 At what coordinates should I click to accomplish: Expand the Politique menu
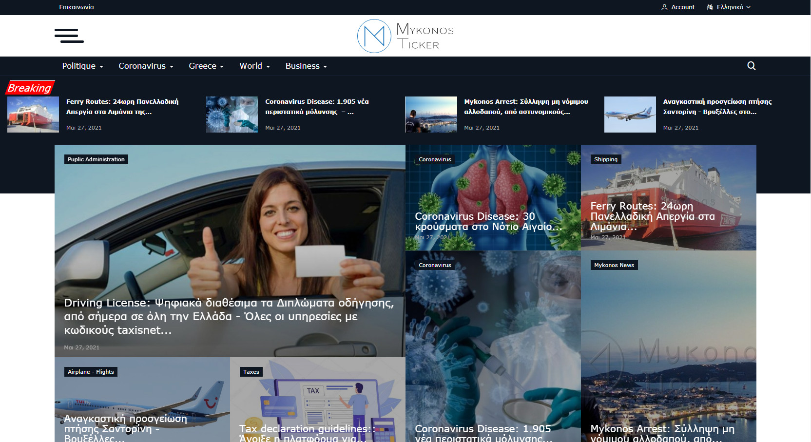point(82,66)
